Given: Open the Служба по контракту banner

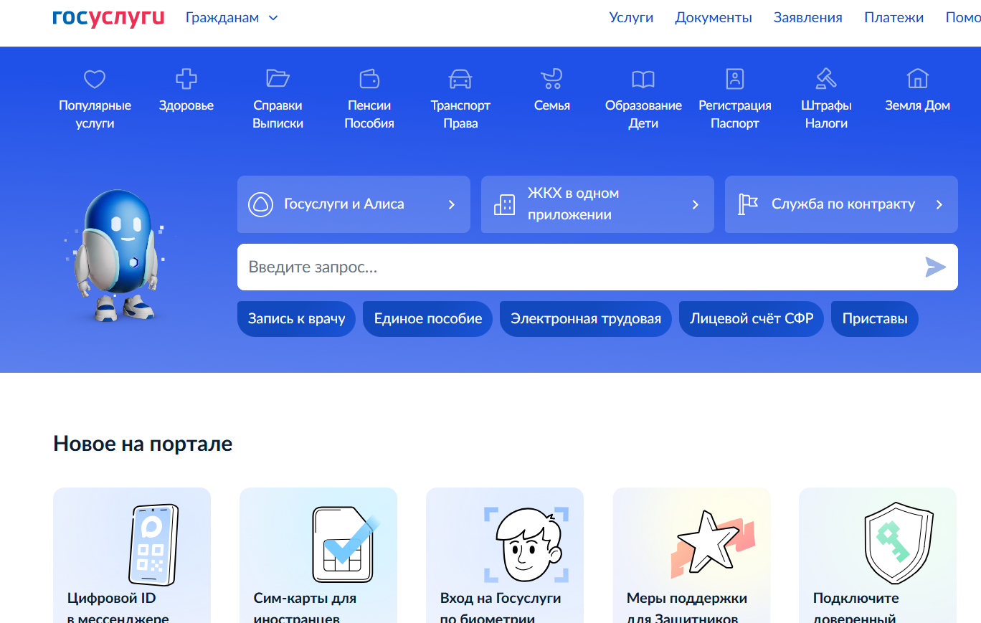Looking at the screenshot, I should click(x=840, y=204).
